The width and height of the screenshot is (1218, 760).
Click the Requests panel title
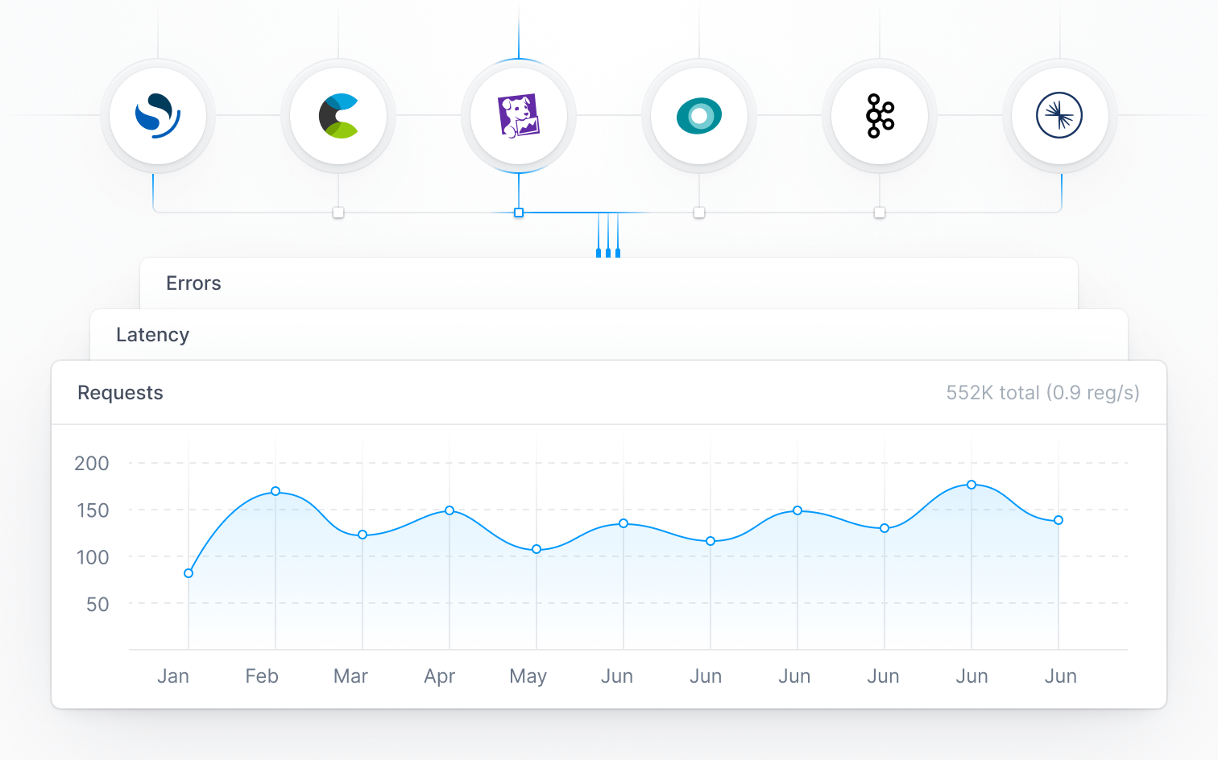pyautogui.click(x=120, y=393)
